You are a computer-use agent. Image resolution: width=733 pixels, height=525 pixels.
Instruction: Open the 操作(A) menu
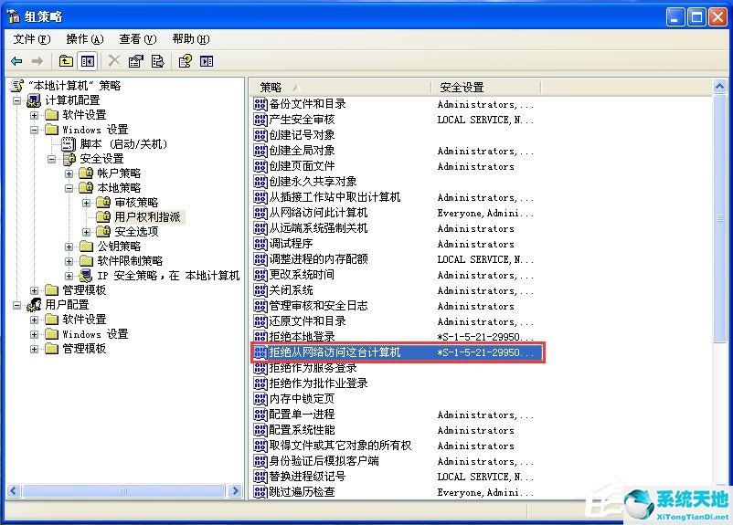click(x=84, y=39)
